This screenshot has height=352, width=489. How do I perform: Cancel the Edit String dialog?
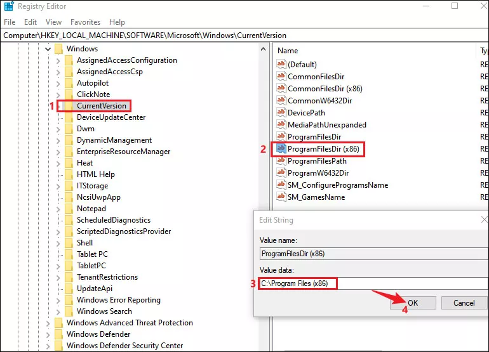(x=464, y=303)
